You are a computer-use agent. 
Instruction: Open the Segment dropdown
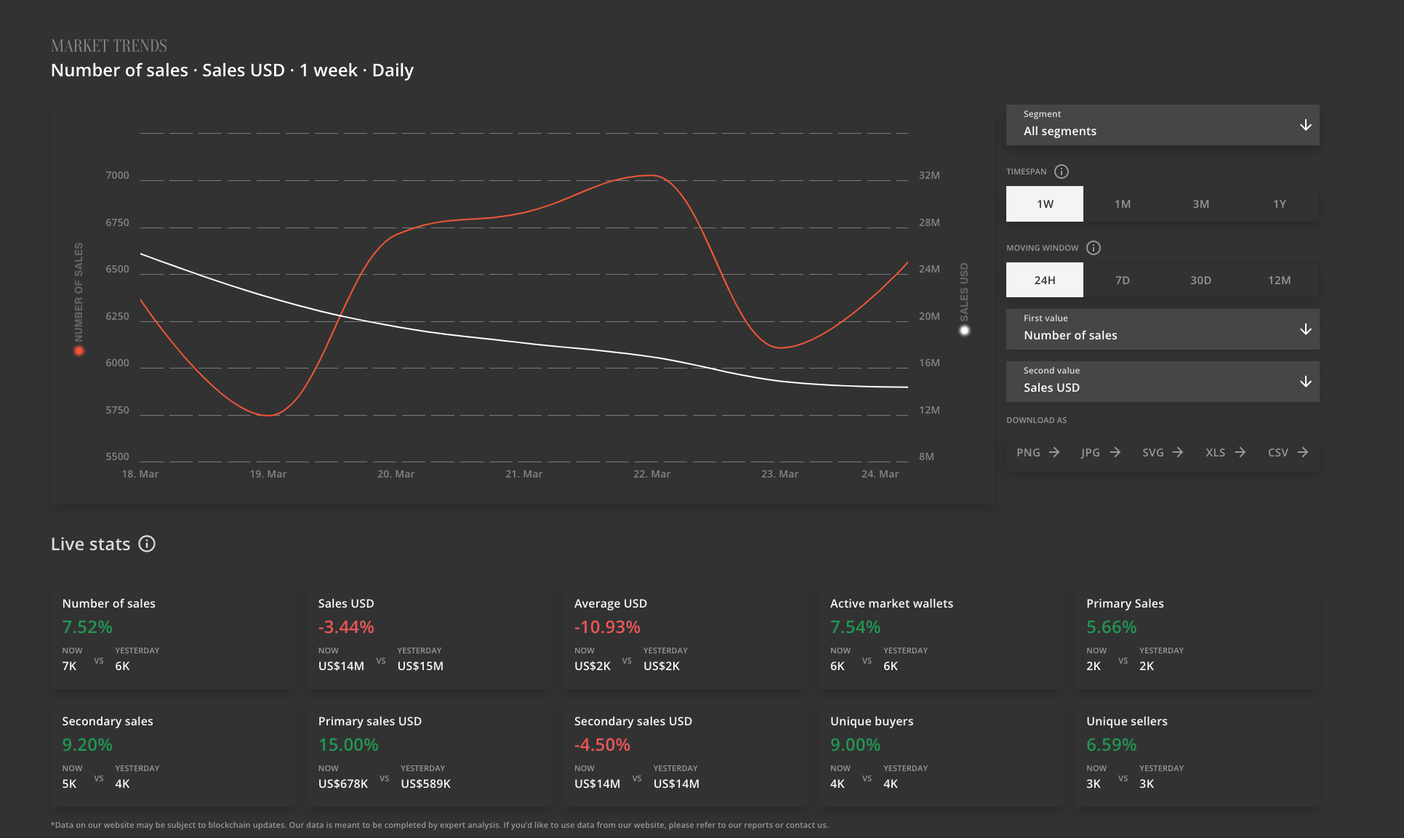(x=1162, y=125)
